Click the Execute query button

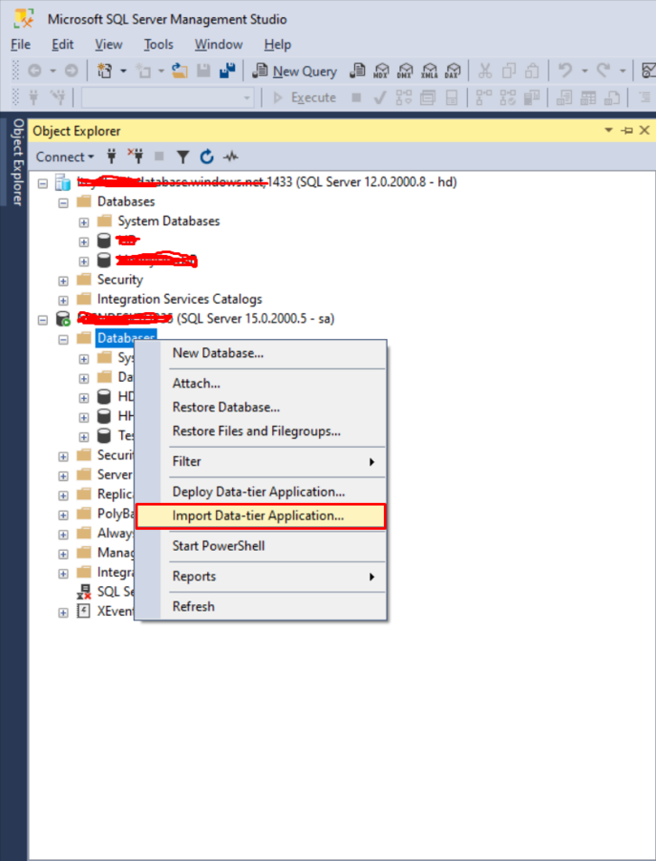pyautogui.click(x=305, y=98)
